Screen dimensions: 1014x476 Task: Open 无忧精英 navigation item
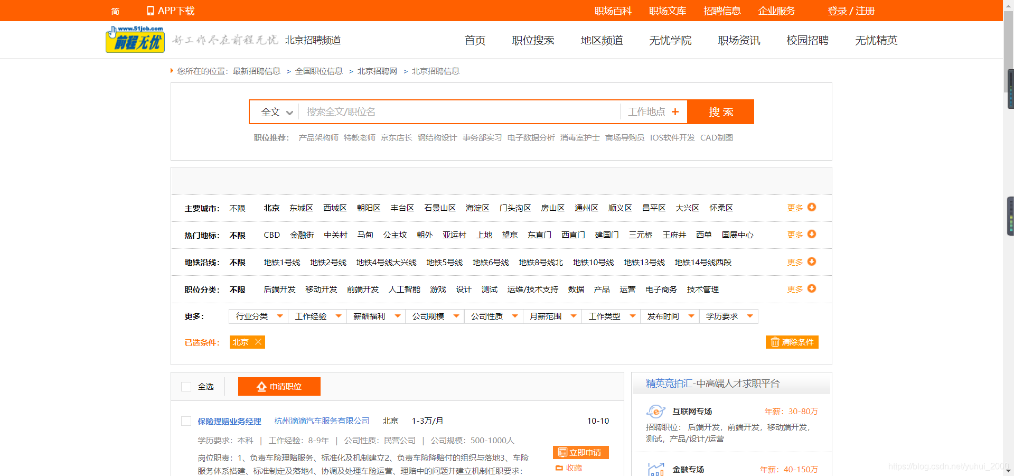pyautogui.click(x=876, y=40)
